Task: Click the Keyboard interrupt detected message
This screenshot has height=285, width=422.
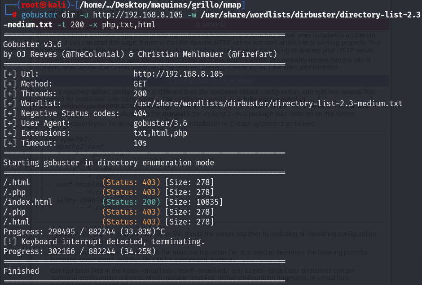Action: pos(104,242)
